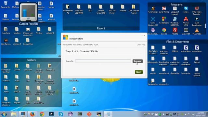Image resolution: width=208 pixels, height=117 pixels.
Task: Open Windows Explorer from the taskbar
Action: coord(13,114)
